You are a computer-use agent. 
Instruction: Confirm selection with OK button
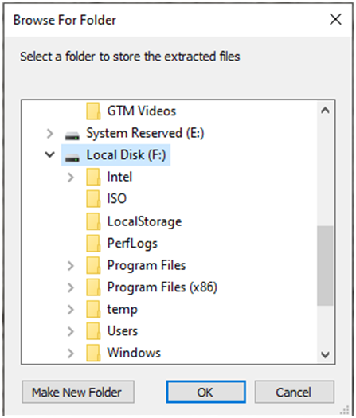point(205,392)
